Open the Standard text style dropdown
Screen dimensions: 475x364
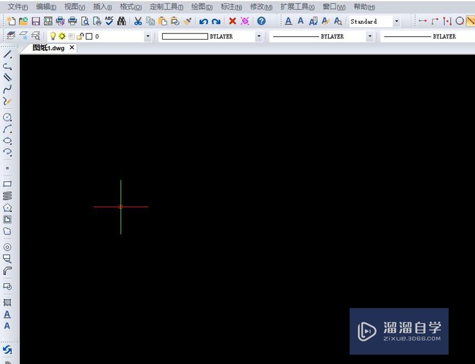click(397, 21)
